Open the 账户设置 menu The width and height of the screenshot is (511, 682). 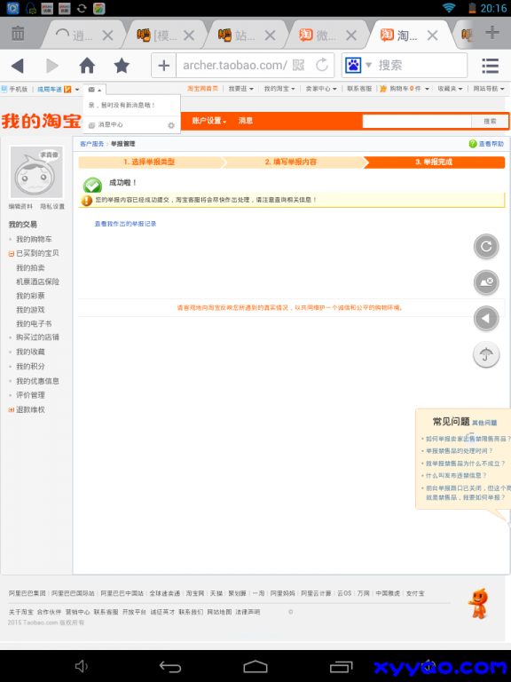click(x=209, y=121)
